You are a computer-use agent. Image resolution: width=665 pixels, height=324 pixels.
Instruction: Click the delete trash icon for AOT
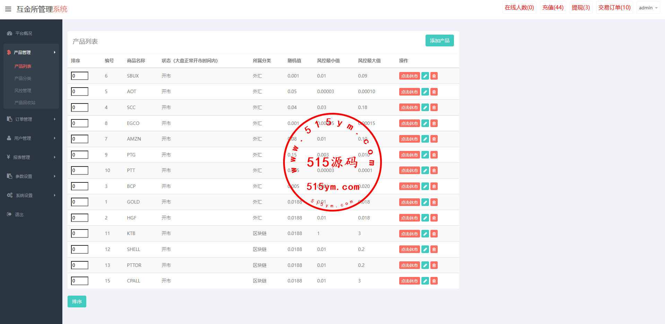pos(434,92)
